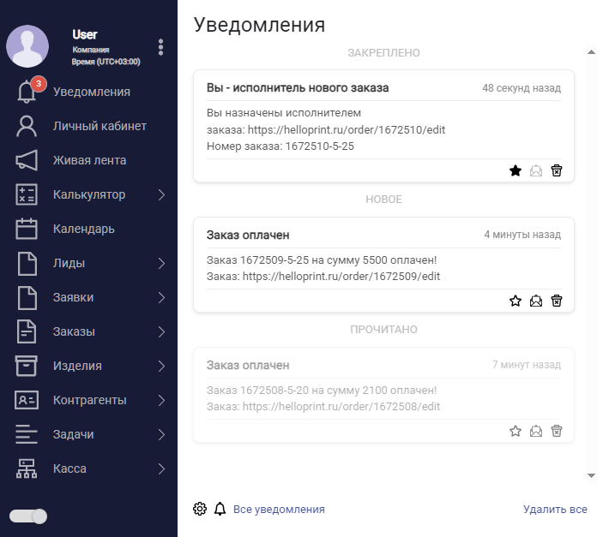Image resolution: width=609 pixels, height=537 pixels.
Task: Click title 'Вы - исполнитель нового заказа'
Action: [x=298, y=88]
